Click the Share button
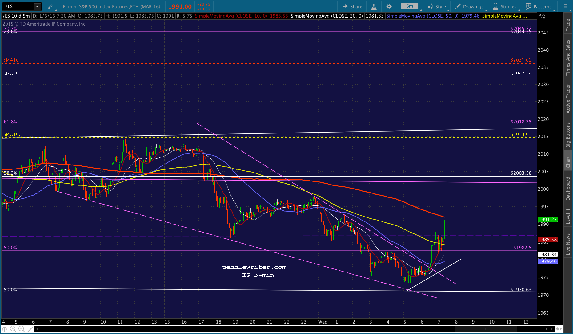The height and width of the screenshot is (334, 573). tap(352, 6)
